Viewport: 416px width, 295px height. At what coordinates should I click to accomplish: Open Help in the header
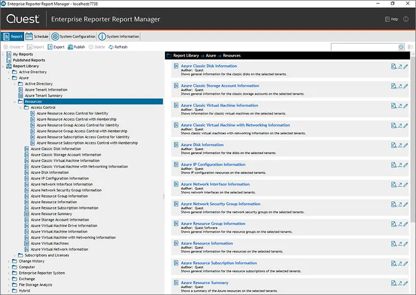tap(391, 19)
